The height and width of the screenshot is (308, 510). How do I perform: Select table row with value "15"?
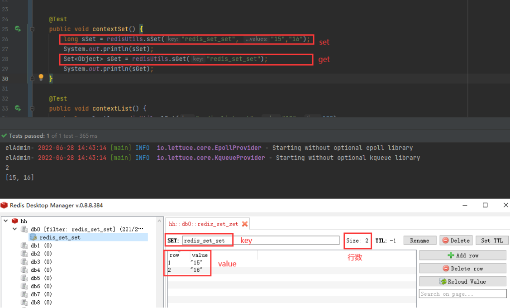tap(292, 262)
